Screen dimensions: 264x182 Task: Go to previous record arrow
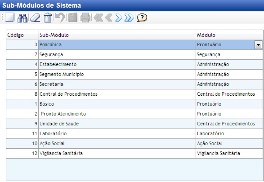[x=108, y=18]
